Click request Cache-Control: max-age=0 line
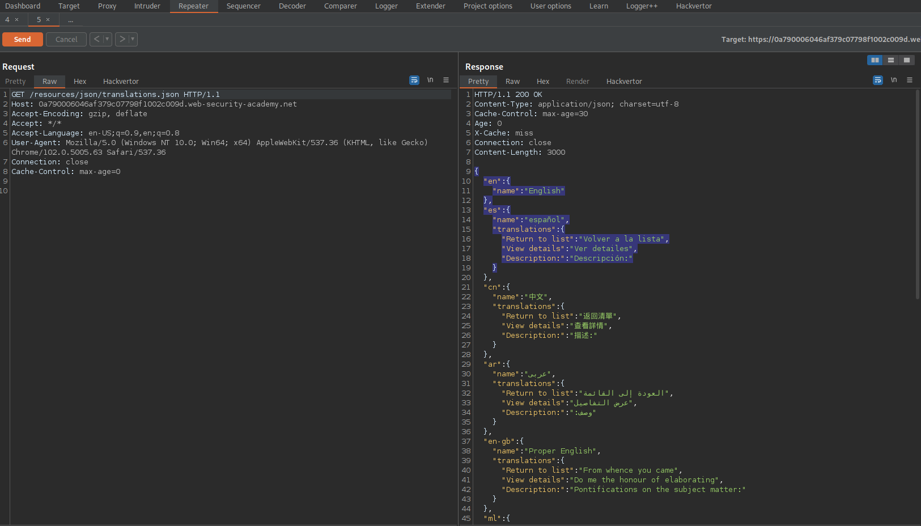921x526 pixels. point(66,172)
